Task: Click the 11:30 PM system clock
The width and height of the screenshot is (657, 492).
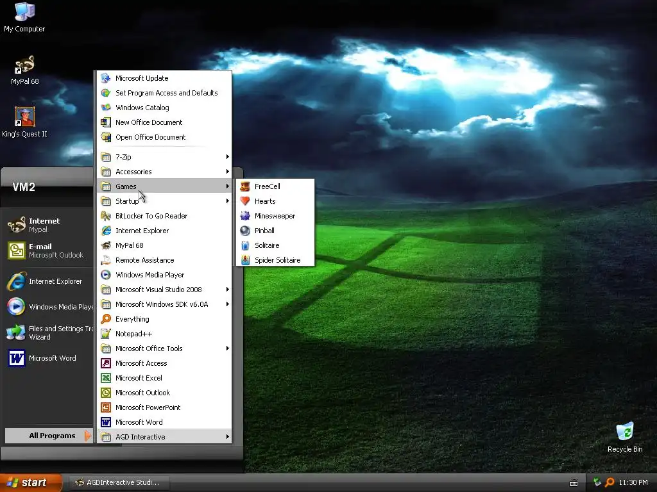Action: pyautogui.click(x=633, y=482)
